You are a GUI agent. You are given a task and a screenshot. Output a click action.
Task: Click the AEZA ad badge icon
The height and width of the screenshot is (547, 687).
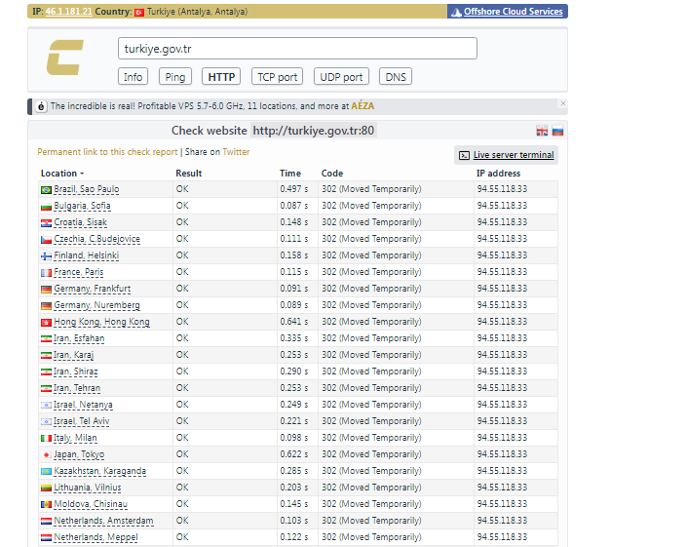[41, 106]
